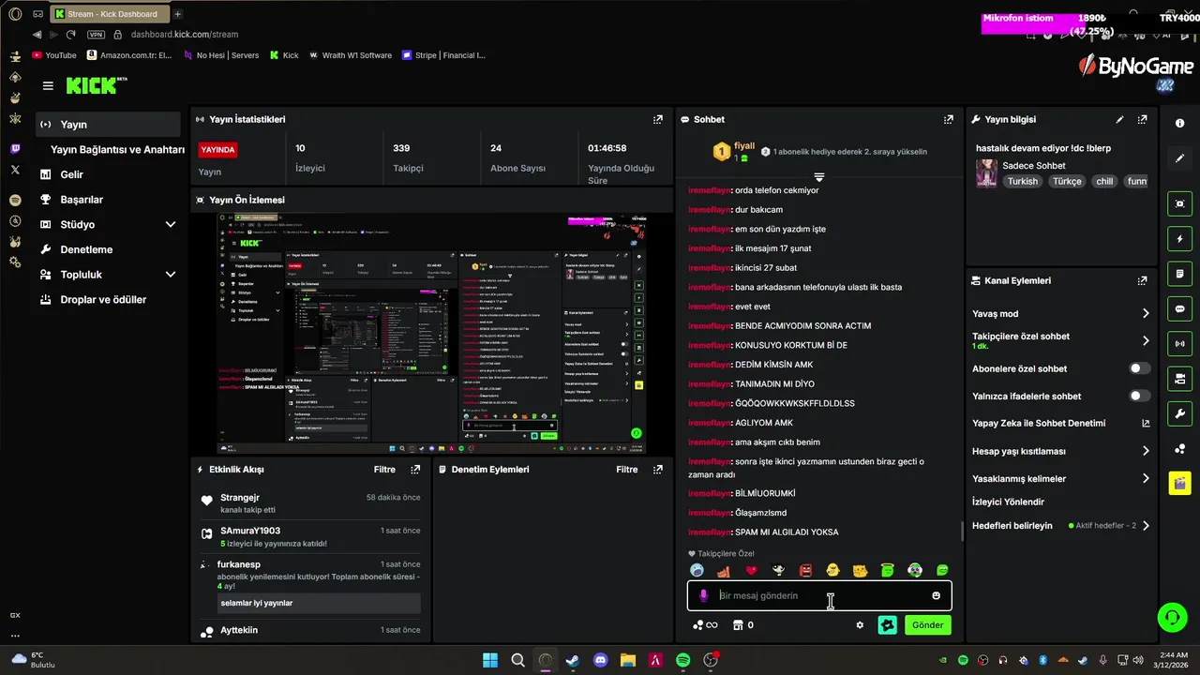Insert the yellow duck emote
This screenshot has height=675, width=1200.
click(x=832, y=570)
